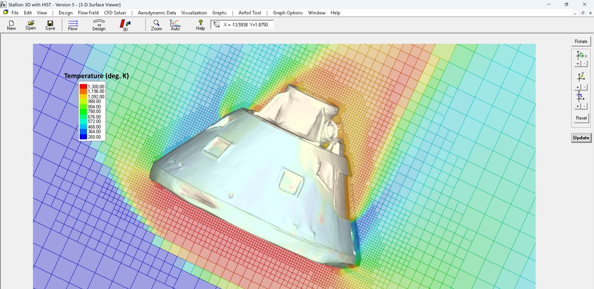
Task: Click the 884.00 legend value
Action: click(95, 106)
